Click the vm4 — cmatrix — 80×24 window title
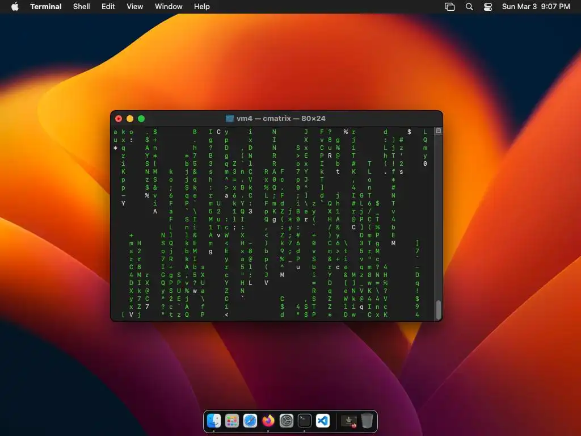The height and width of the screenshot is (436, 581). click(x=281, y=118)
